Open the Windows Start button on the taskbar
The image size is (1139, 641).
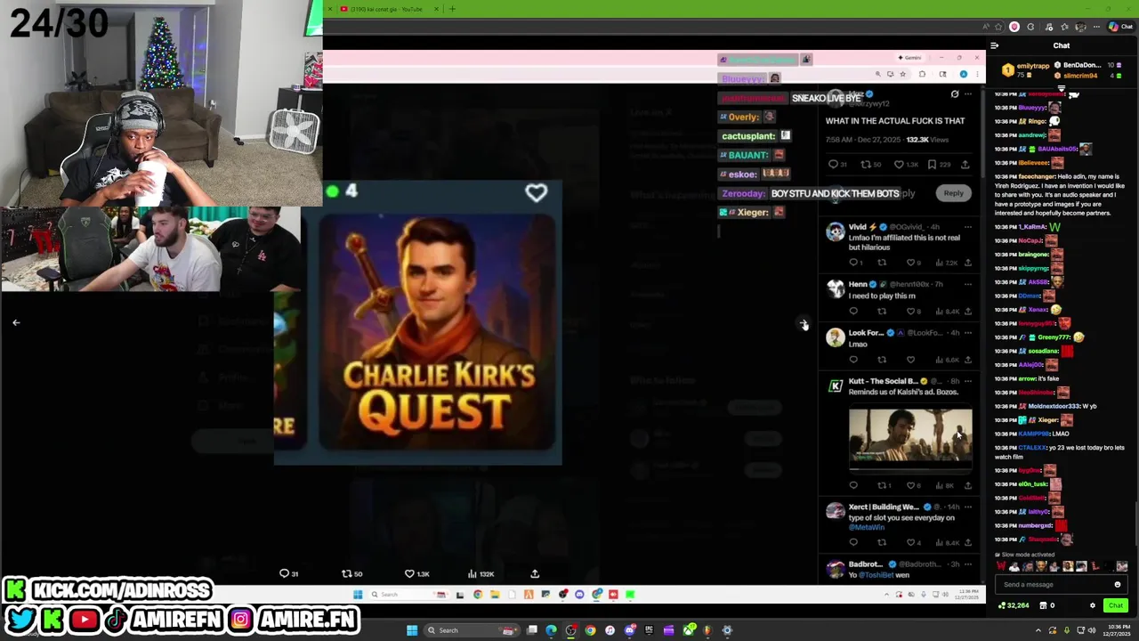[412, 630]
